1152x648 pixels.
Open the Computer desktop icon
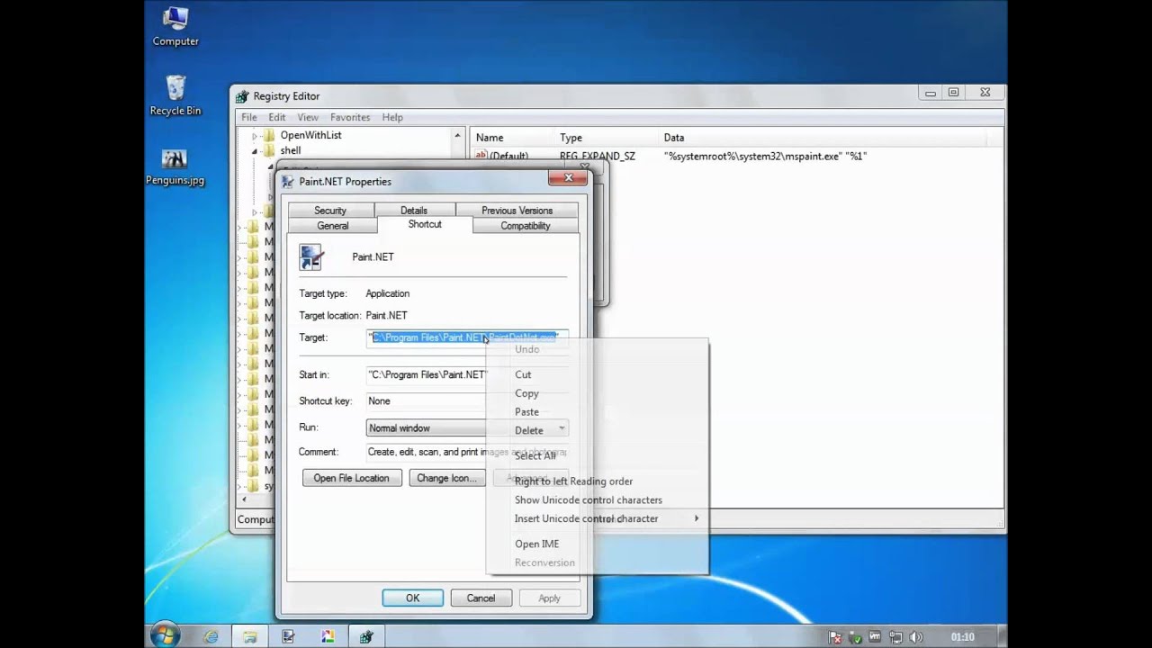point(175,26)
